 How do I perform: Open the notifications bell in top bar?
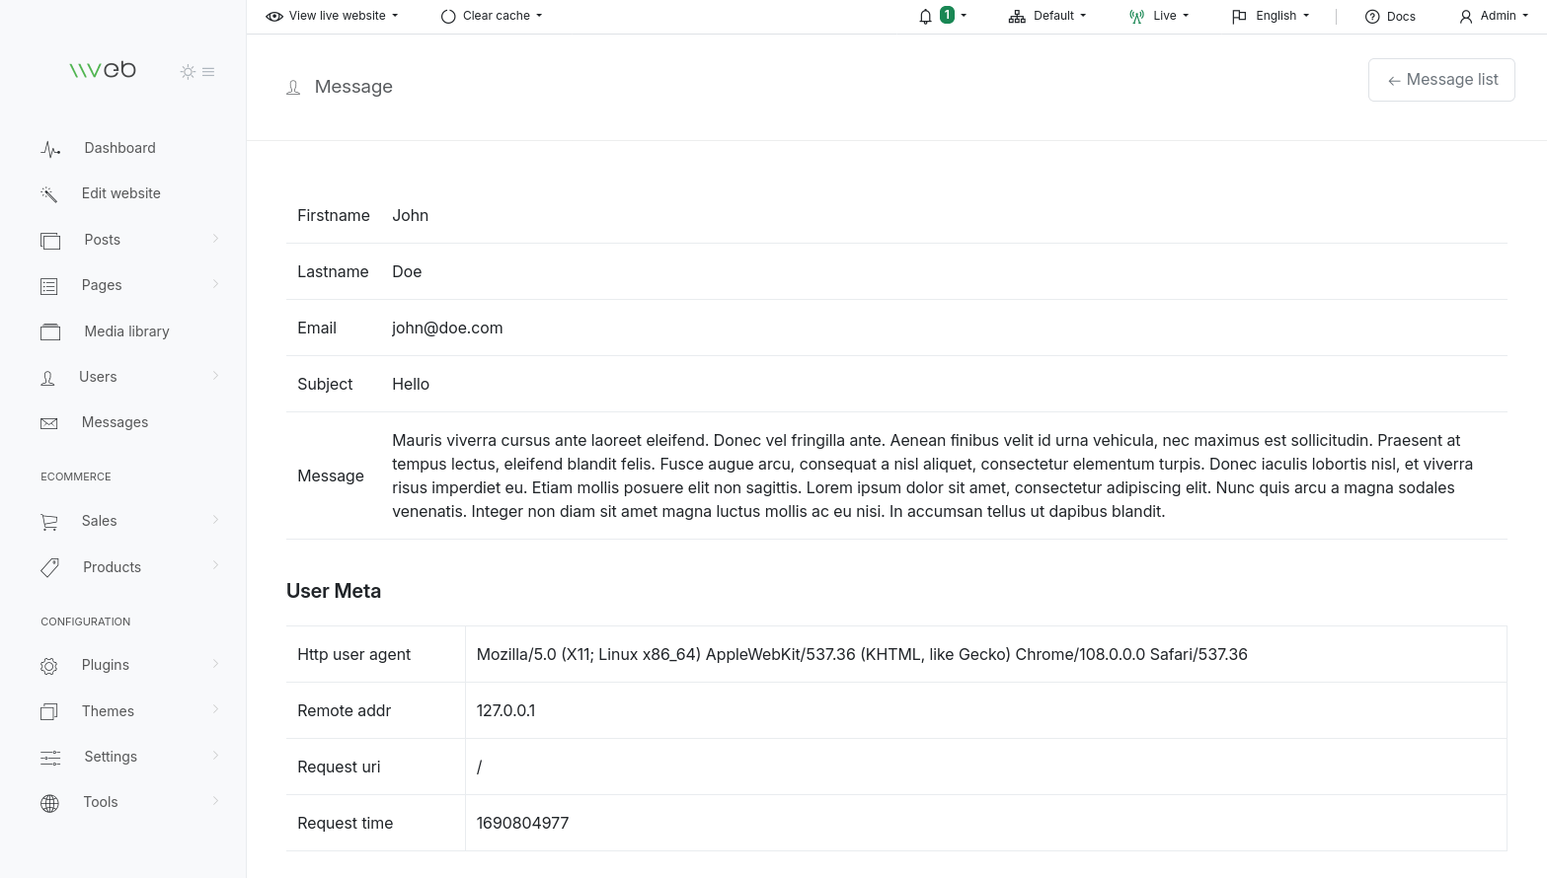click(925, 16)
